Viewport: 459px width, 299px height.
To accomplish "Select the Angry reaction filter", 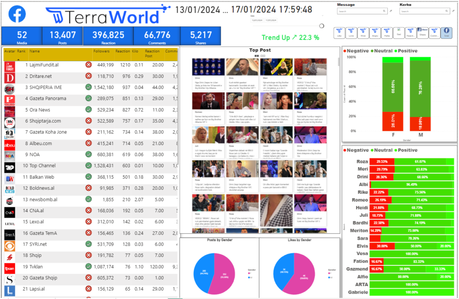I will coord(375,33).
